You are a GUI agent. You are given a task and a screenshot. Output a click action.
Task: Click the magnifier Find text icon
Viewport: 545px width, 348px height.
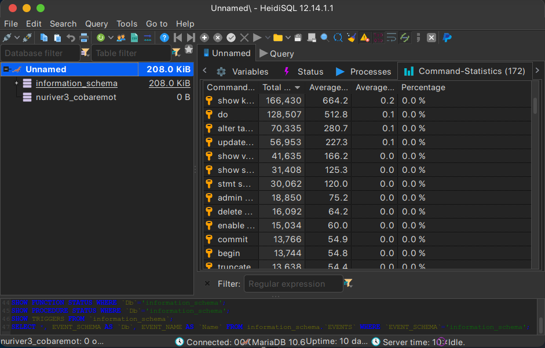coord(324,38)
